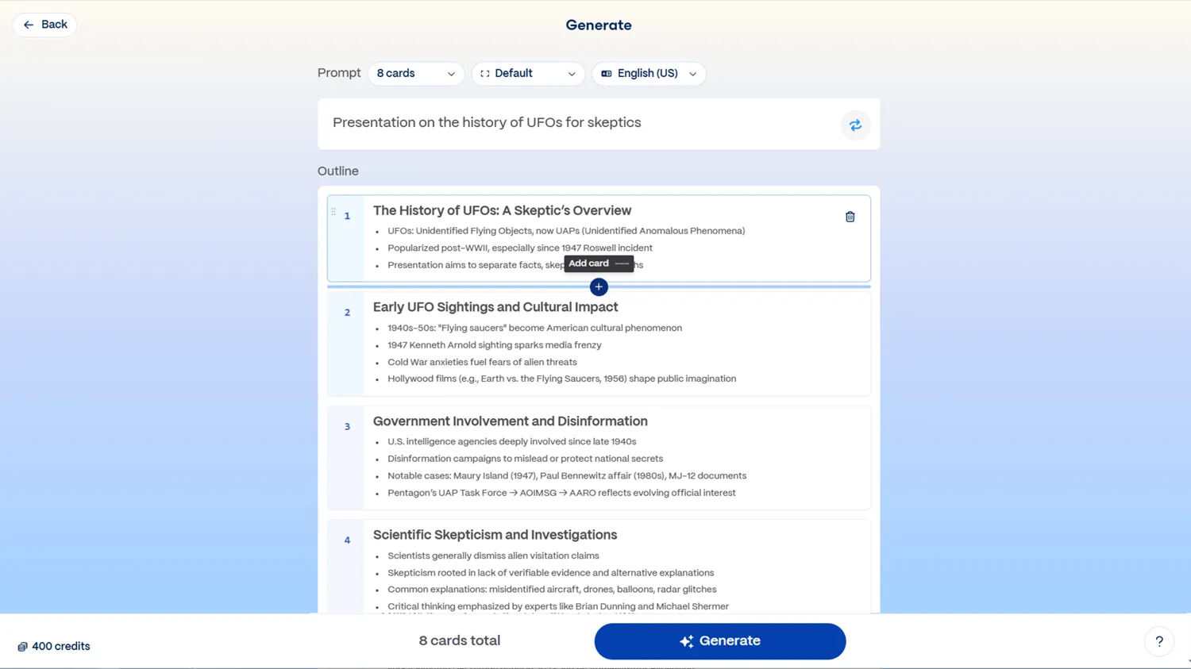Click the frame icon beside Default

click(485, 73)
